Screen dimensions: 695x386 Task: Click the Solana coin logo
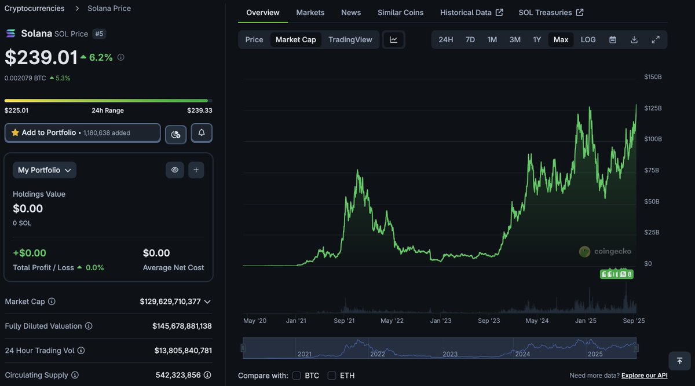click(10, 34)
